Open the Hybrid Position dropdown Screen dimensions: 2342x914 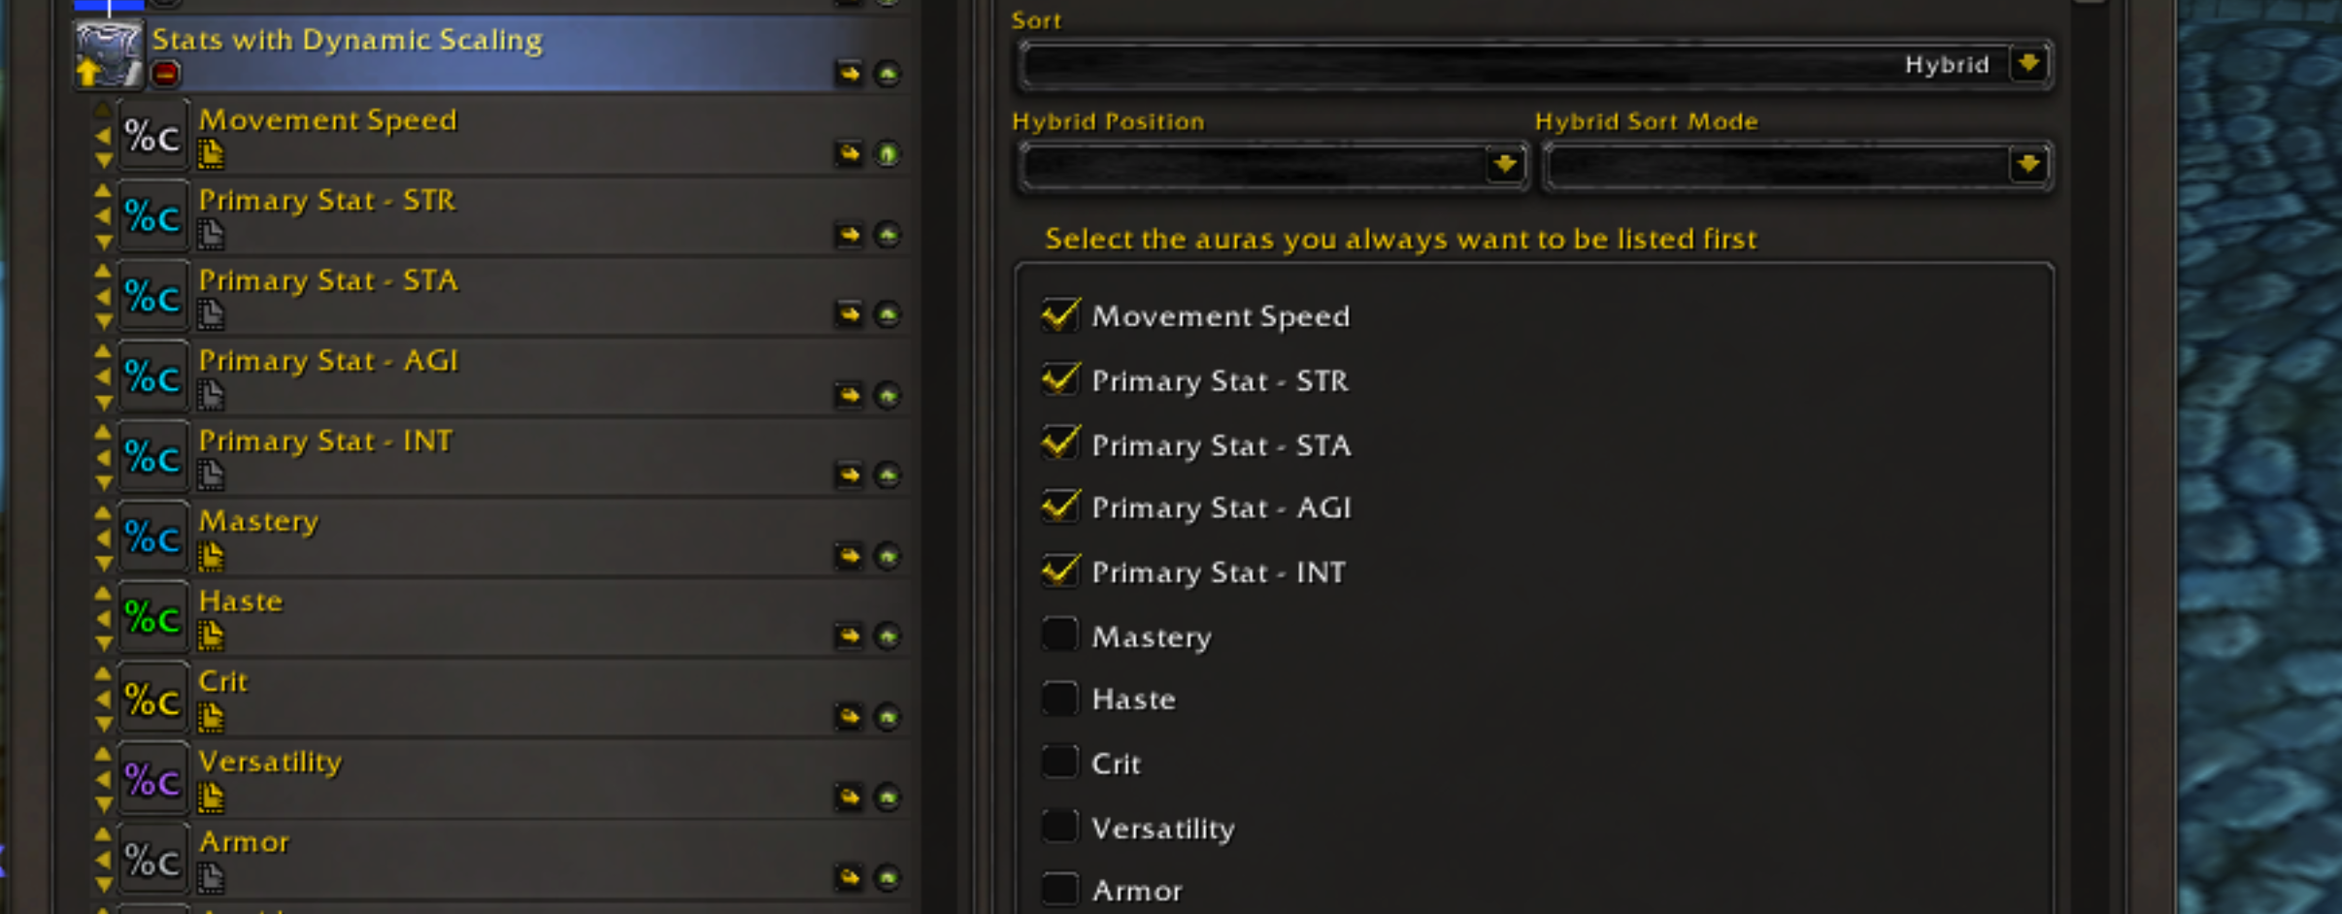pyautogui.click(x=1273, y=166)
